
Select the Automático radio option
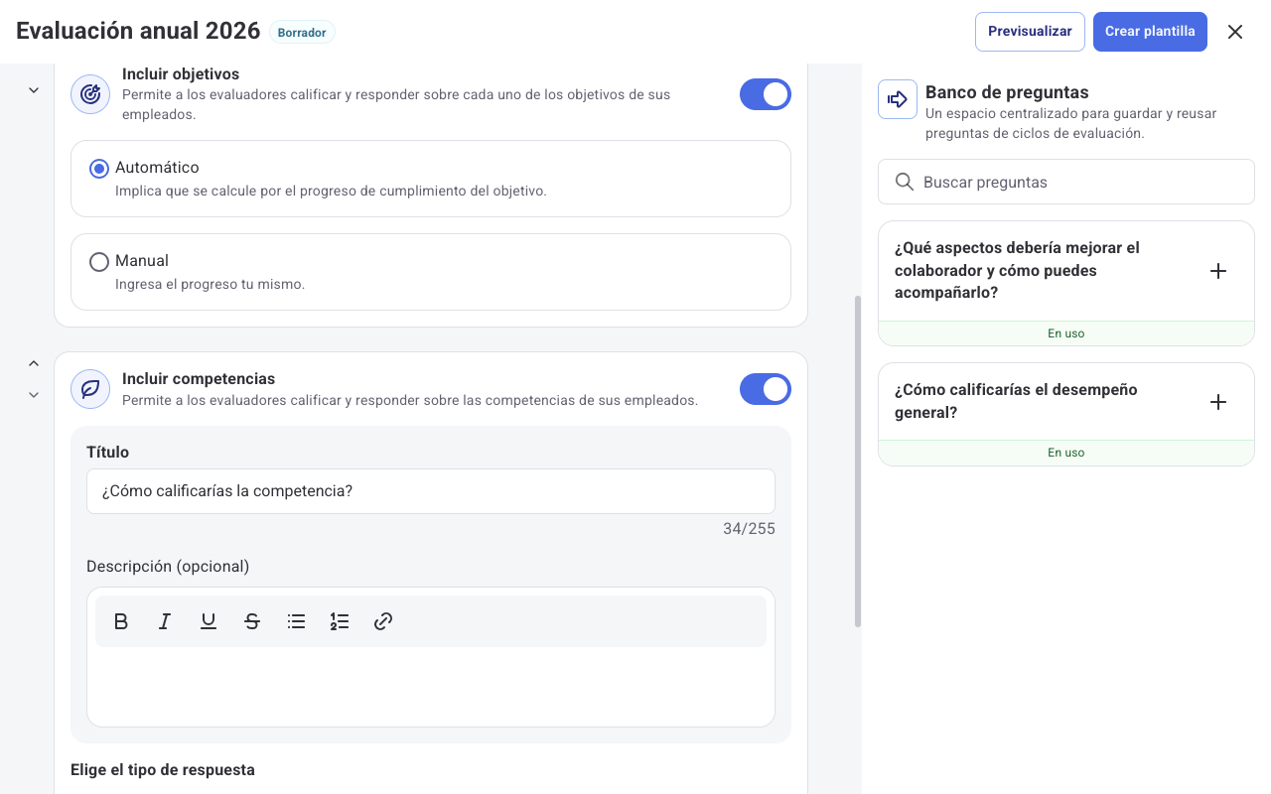tap(99, 169)
